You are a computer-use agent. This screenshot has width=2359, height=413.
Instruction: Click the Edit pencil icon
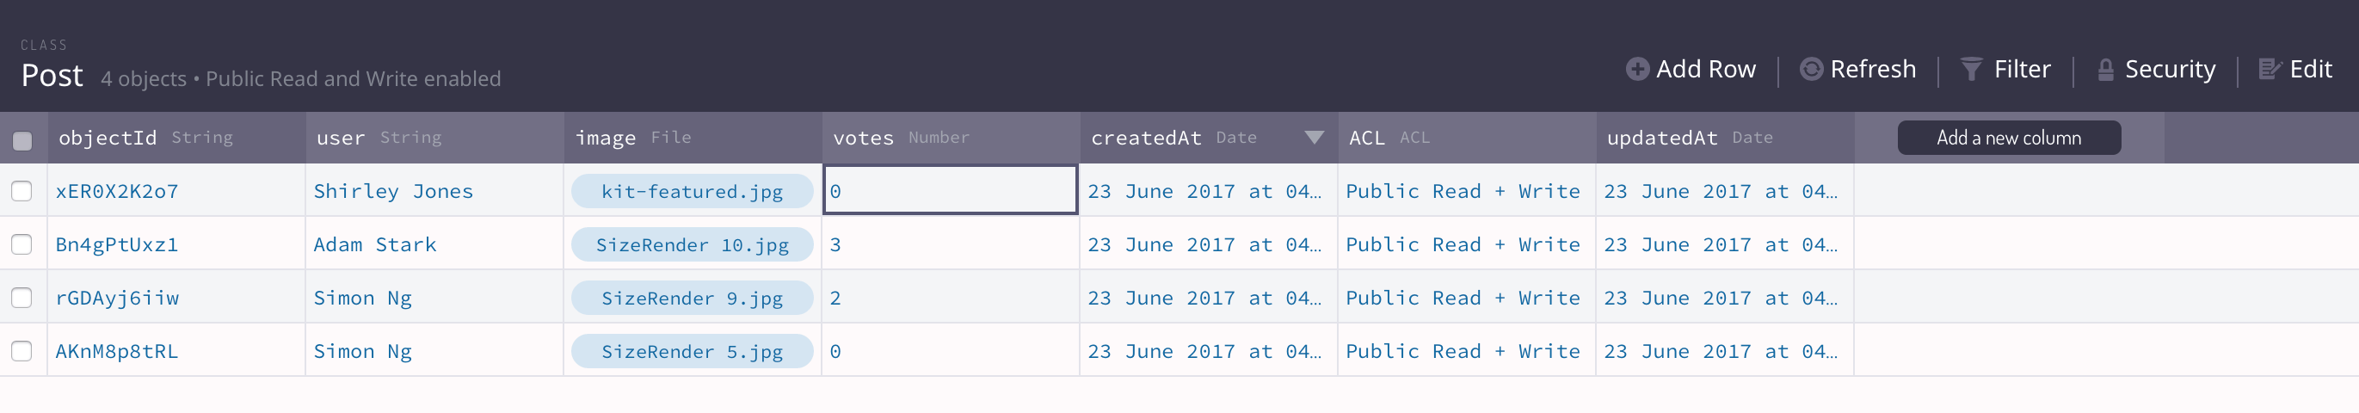[x=2270, y=69]
